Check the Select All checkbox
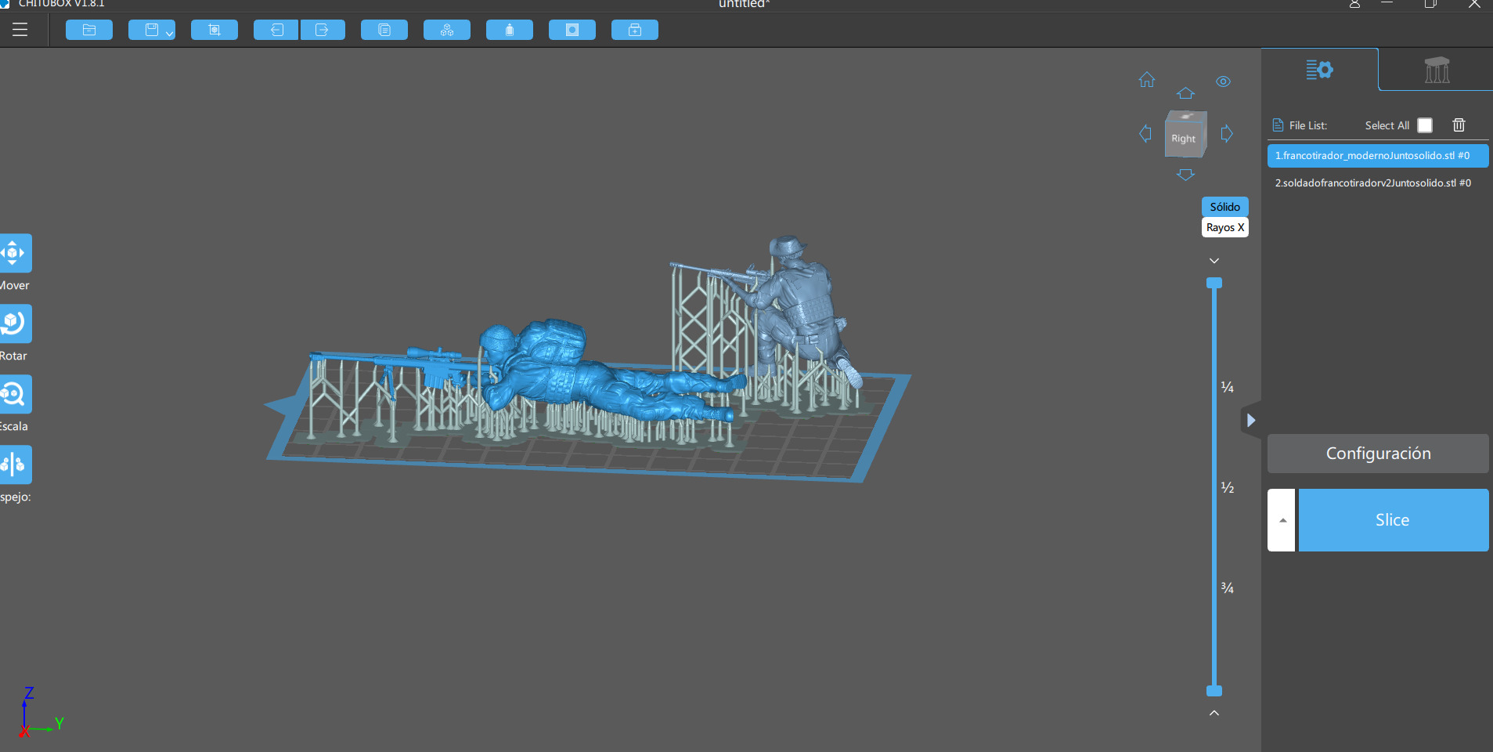 (1425, 125)
